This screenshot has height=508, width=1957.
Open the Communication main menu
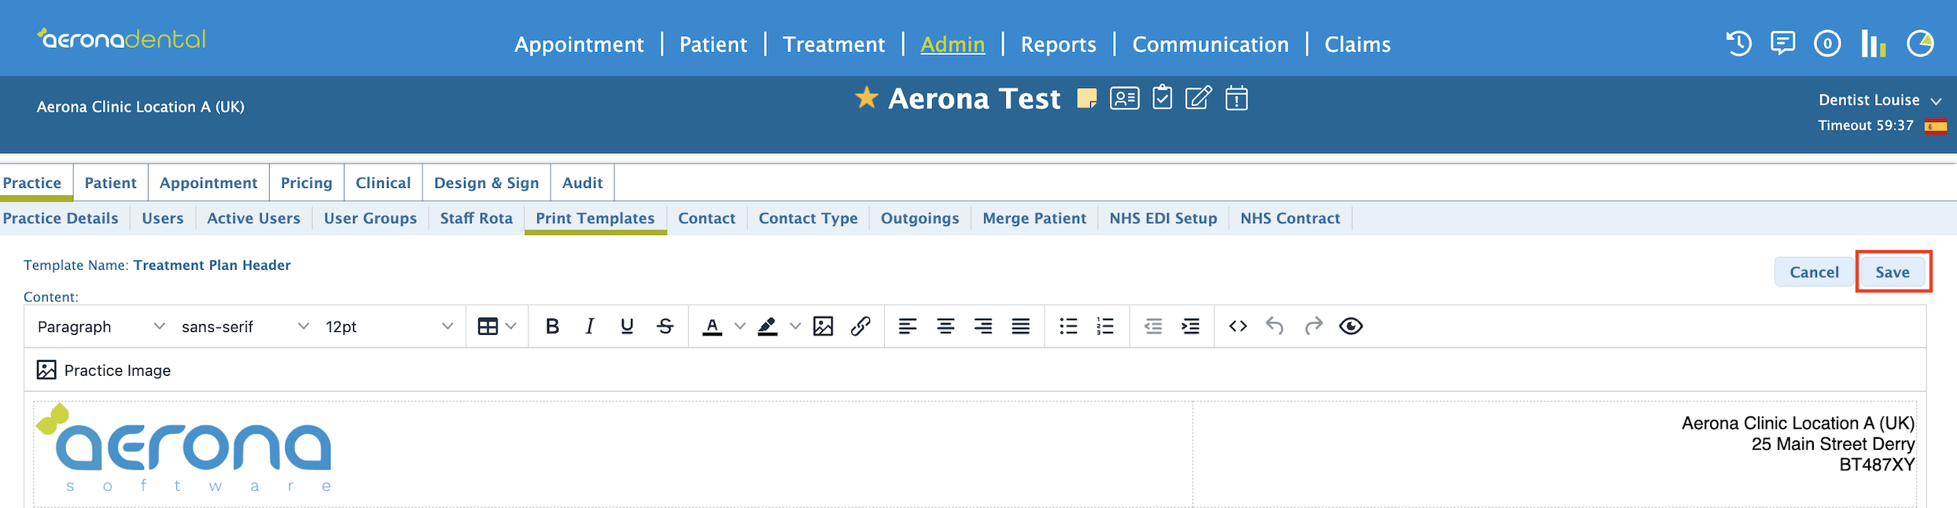click(x=1211, y=45)
